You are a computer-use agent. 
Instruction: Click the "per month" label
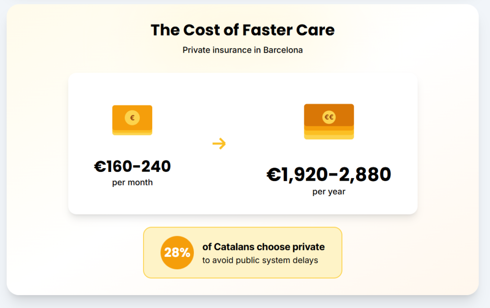click(x=133, y=183)
